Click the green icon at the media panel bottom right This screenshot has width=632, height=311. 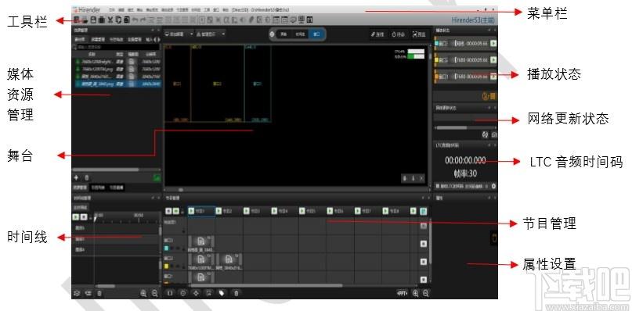tap(157, 177)
